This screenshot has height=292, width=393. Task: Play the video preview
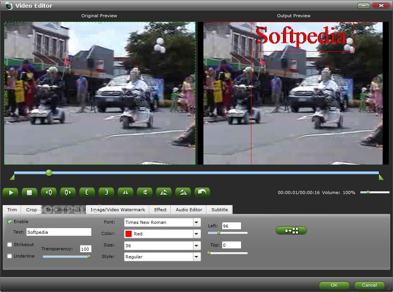(10, 192)
